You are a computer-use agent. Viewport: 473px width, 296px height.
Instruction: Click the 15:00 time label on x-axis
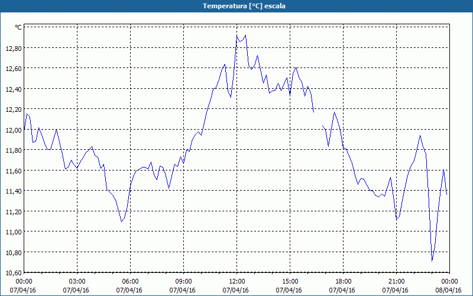click(290, 282)
